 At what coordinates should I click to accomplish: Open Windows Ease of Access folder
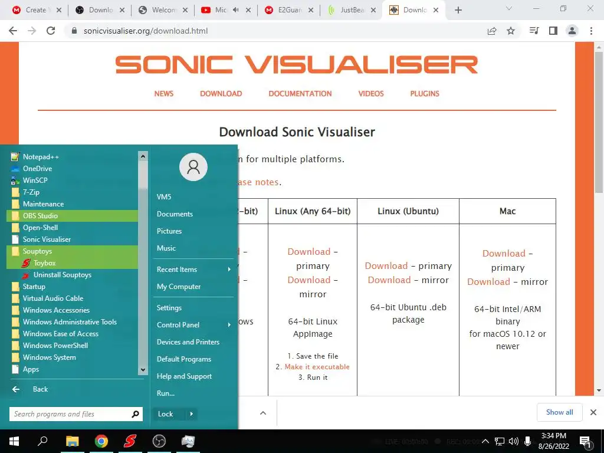click(x=72, y=334)
